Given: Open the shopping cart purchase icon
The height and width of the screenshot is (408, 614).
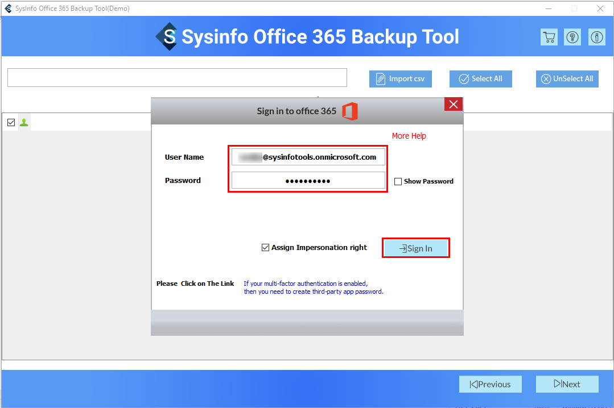Looking at the screenshot, I should pyautogui.click(x=549, y=37).
